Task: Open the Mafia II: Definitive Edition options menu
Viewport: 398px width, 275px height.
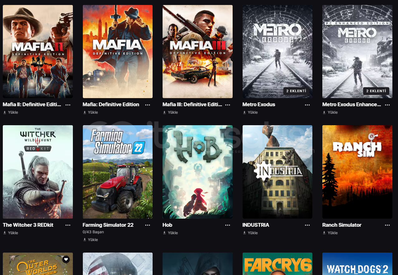Action: (68, 105)
